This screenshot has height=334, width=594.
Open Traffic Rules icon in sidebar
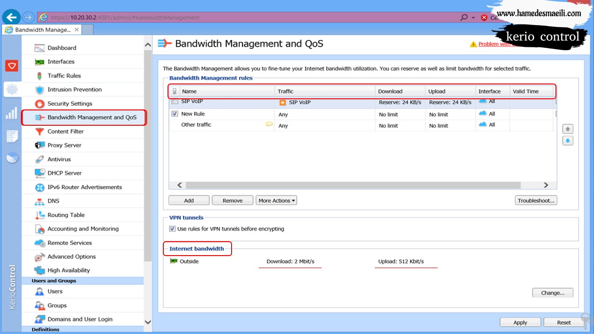tap(39, 76)
